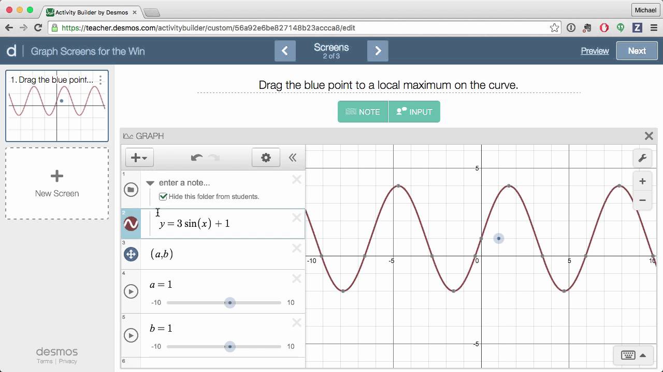Image resolution: width=663 pixels, height=372 pixels.
Task: Click the Z extension icon
Action: coord(637,28)
